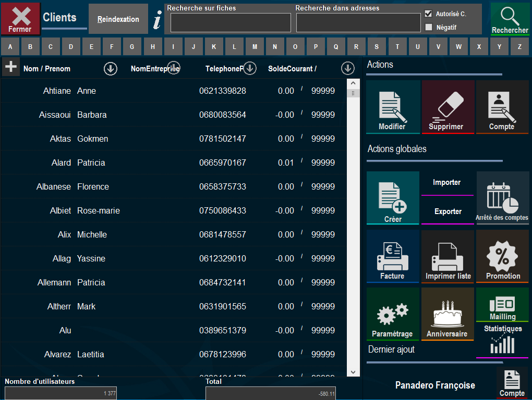Click the Panadero Françoise last-added name
Screen dimensions: 532x400
[435, 385]
